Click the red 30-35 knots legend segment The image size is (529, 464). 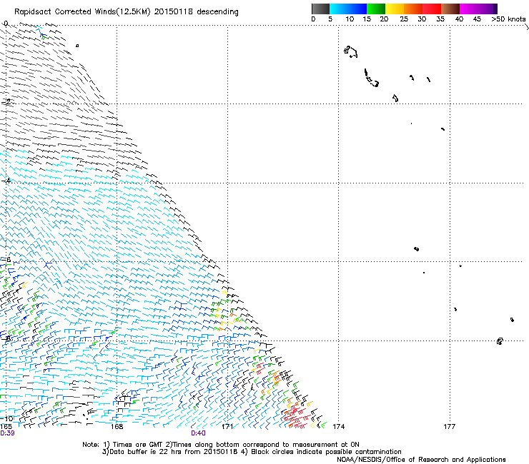(x=432, y=9)
